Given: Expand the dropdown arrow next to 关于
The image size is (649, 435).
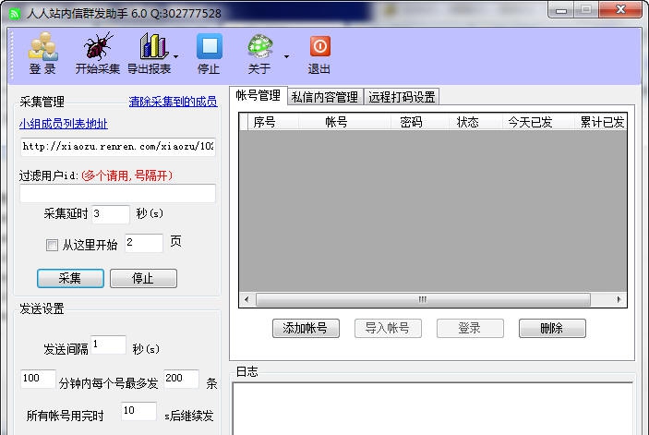Looking at the screenshot, I should [286, 55].
